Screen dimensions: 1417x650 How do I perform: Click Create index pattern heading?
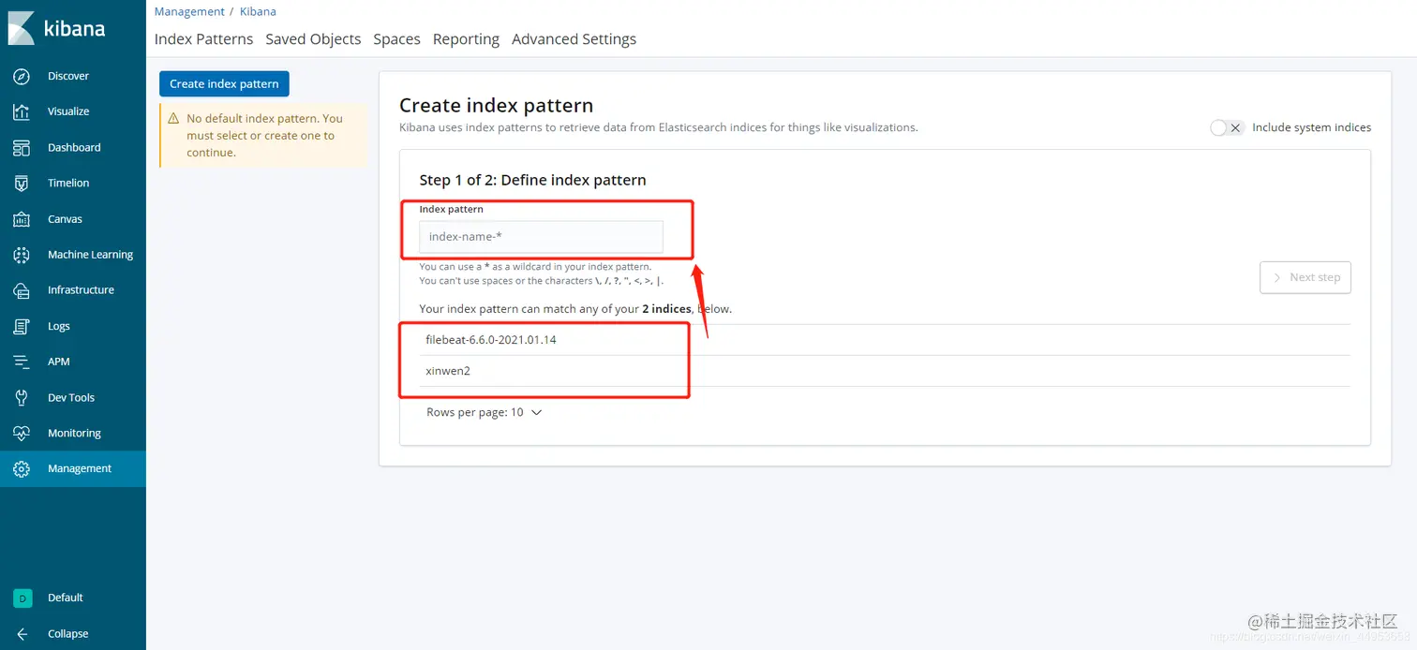[497, 106]
